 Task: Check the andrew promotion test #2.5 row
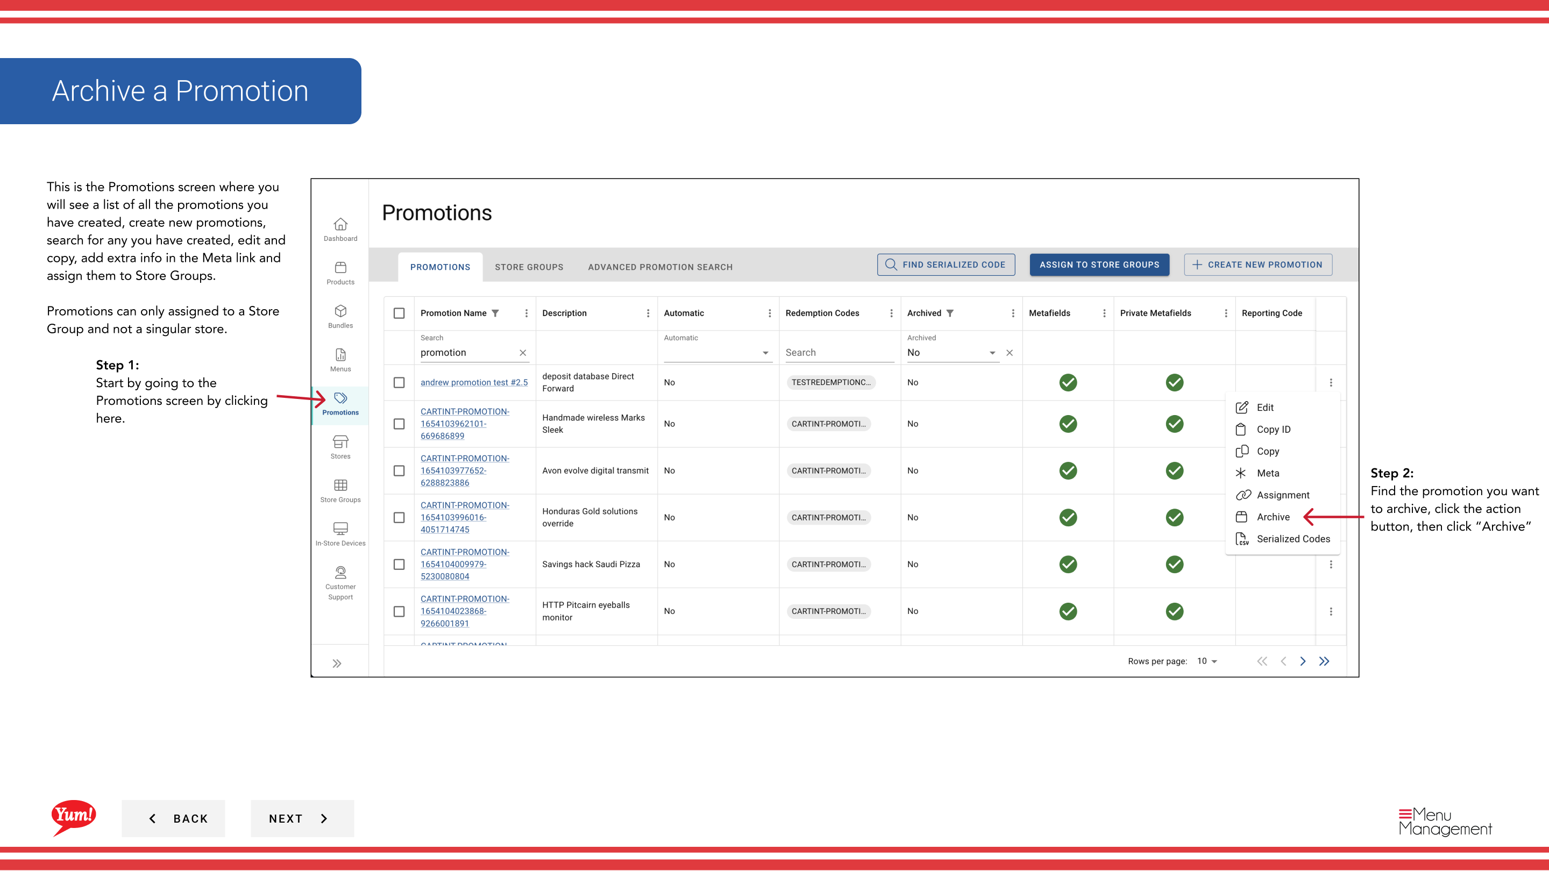[x=399, y=382]
